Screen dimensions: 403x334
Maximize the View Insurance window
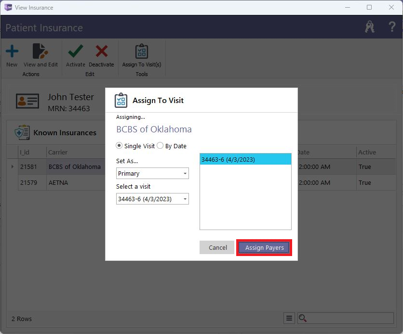pyautogui.click(x=369, y=7)
